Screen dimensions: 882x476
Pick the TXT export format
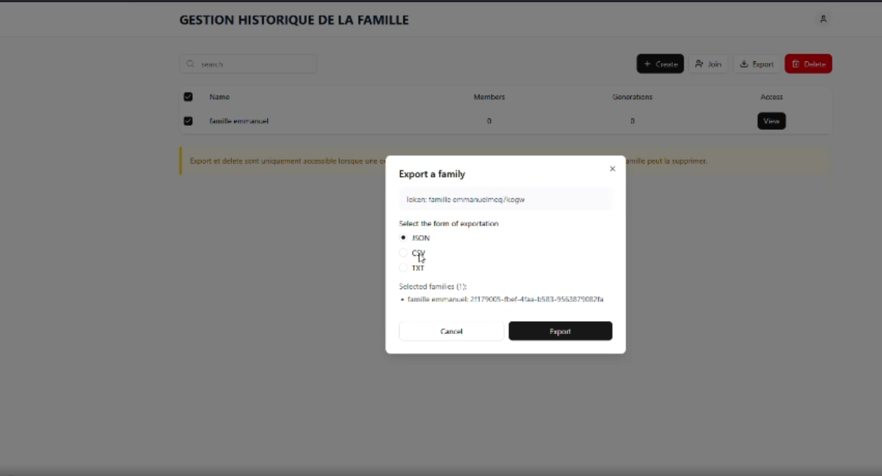[x=403, y=268]
